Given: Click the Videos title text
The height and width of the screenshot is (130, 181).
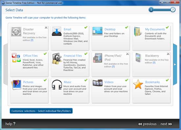Looking at the screenshot, I should point(109,82).
